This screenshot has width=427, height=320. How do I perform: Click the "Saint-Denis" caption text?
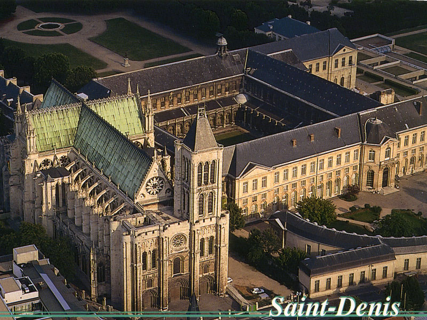tap(335, 306)
